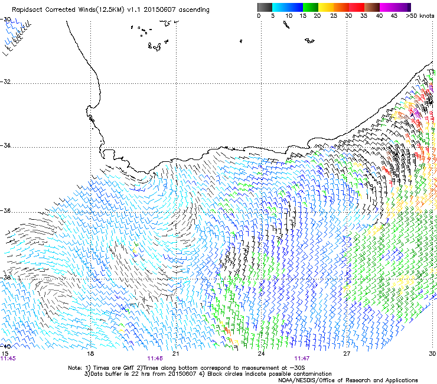The image size is (437, 384).
Task: Click the '40' label under the color bar
Action: [379, 16]
